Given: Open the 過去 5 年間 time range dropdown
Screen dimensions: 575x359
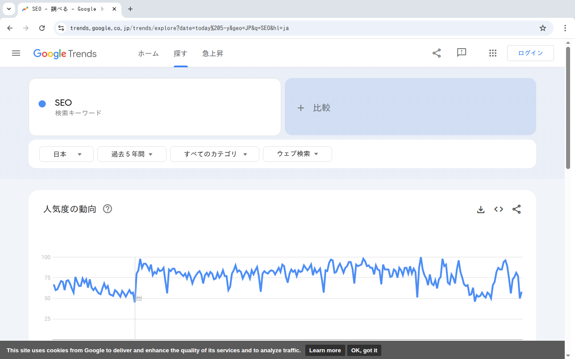Looking at the screenshot, I should 131,153.
